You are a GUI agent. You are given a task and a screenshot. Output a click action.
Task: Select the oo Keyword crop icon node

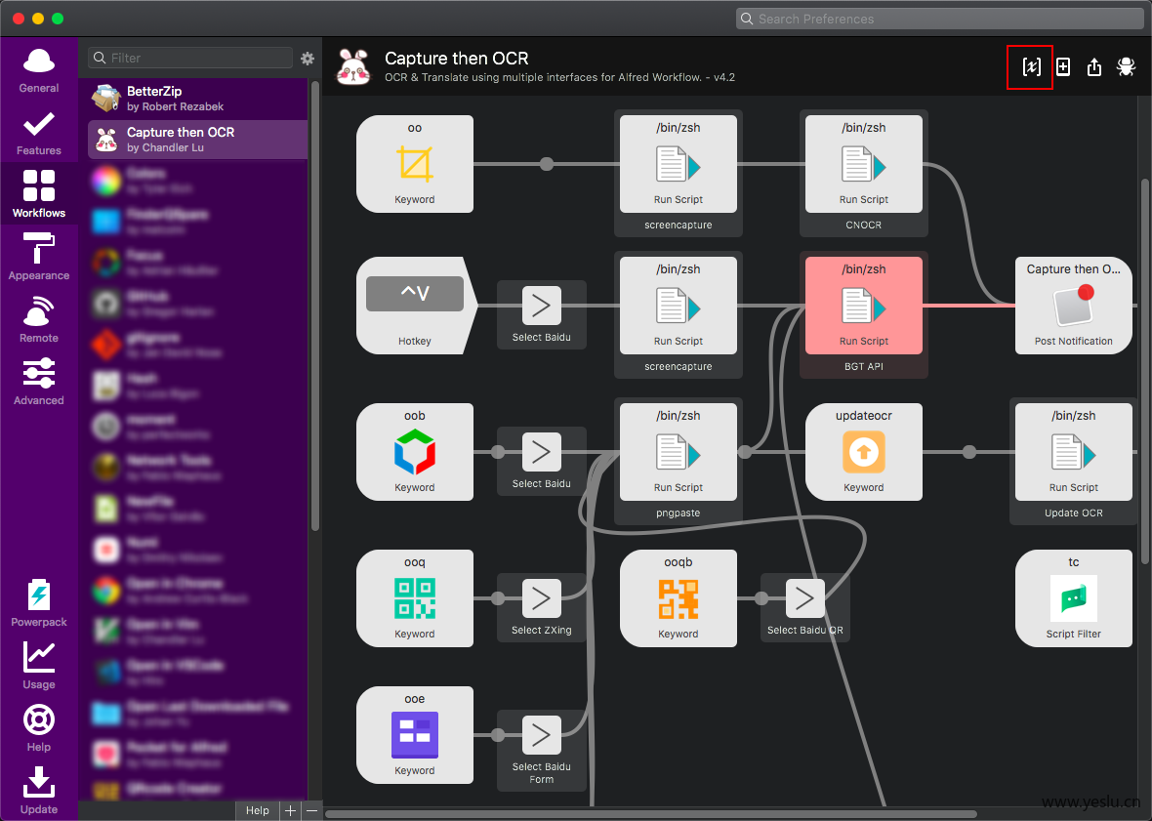tap(415, 164)
